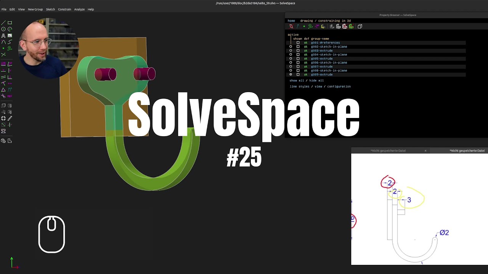Select the split curves at intersection tool
The width and height of the screenshot is (488, 274).
pos(3,54)
